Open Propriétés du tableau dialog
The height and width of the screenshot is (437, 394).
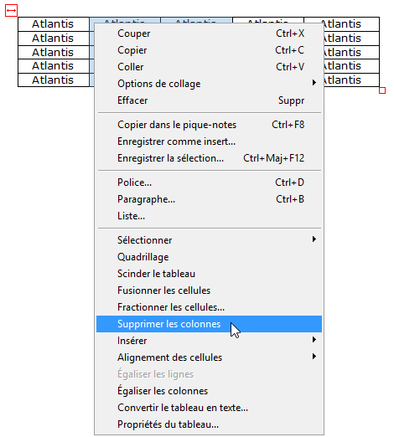209,424
